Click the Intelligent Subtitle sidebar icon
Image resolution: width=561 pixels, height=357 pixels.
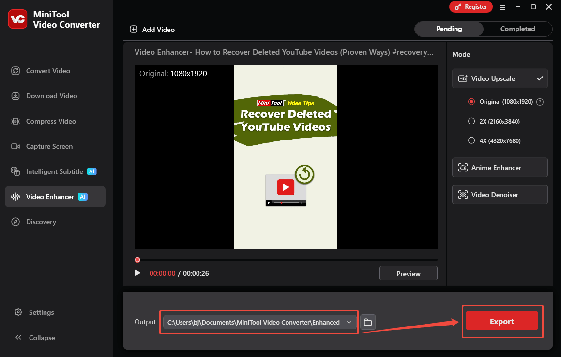pos(15,171)
